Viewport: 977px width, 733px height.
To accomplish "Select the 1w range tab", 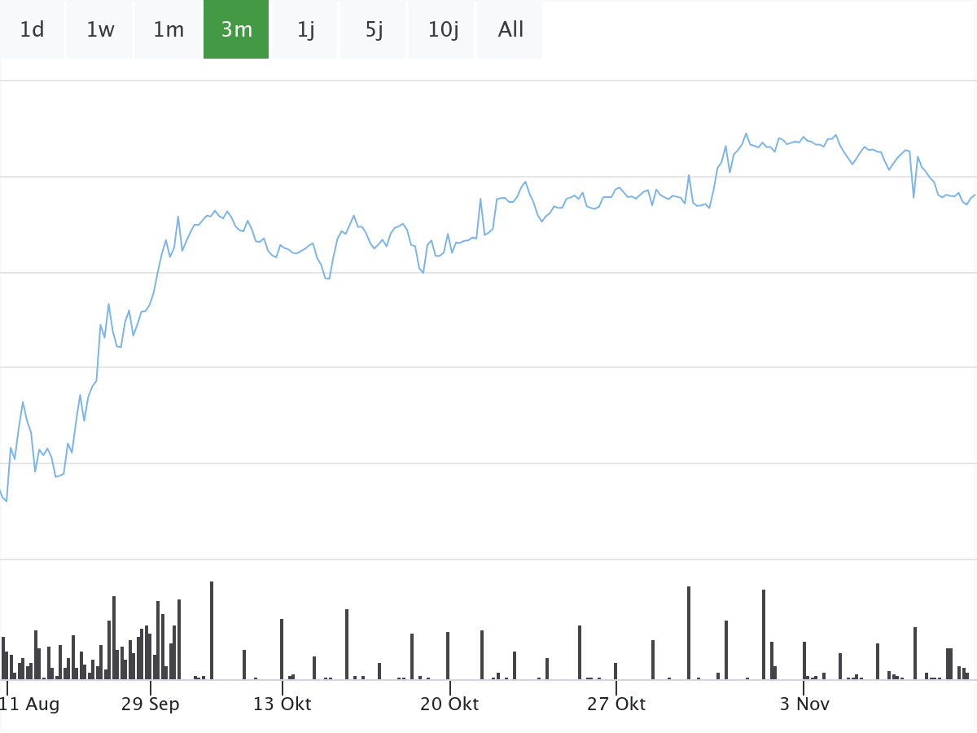I will 100,30.
